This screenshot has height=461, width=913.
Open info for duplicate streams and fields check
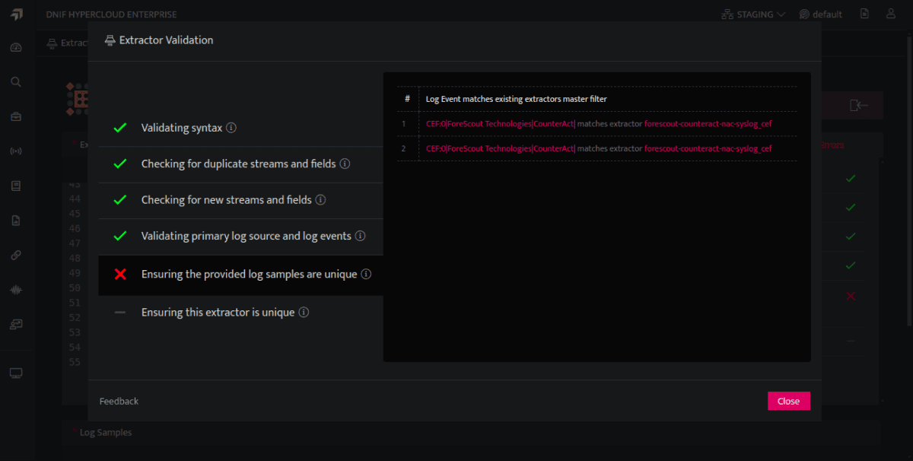345,164
